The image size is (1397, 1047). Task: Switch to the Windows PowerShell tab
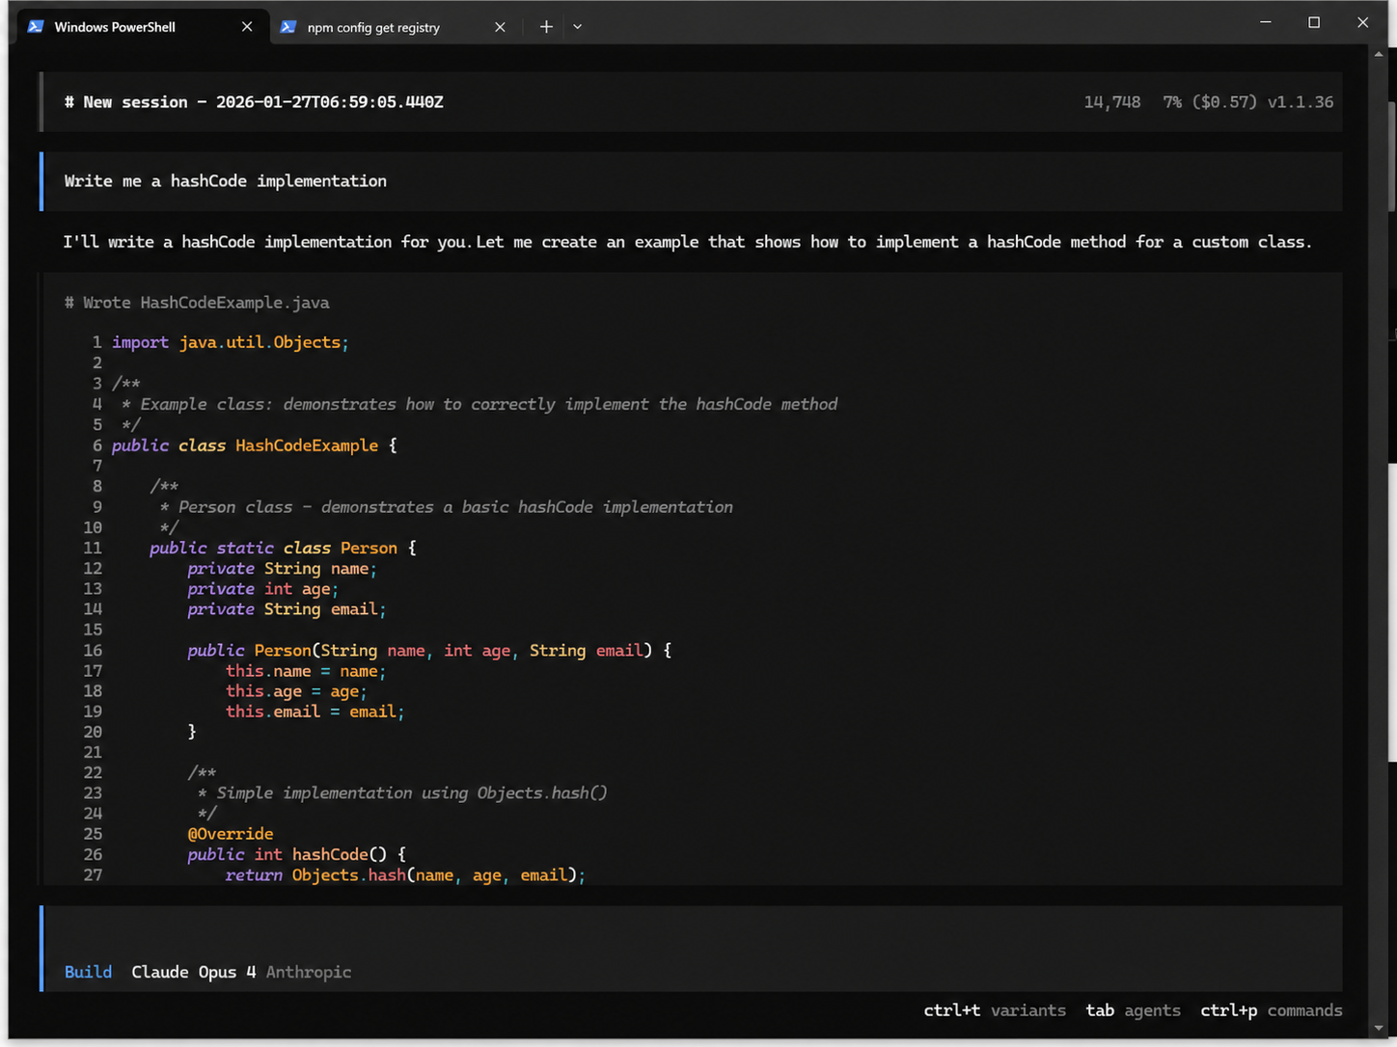coord(142,27)
